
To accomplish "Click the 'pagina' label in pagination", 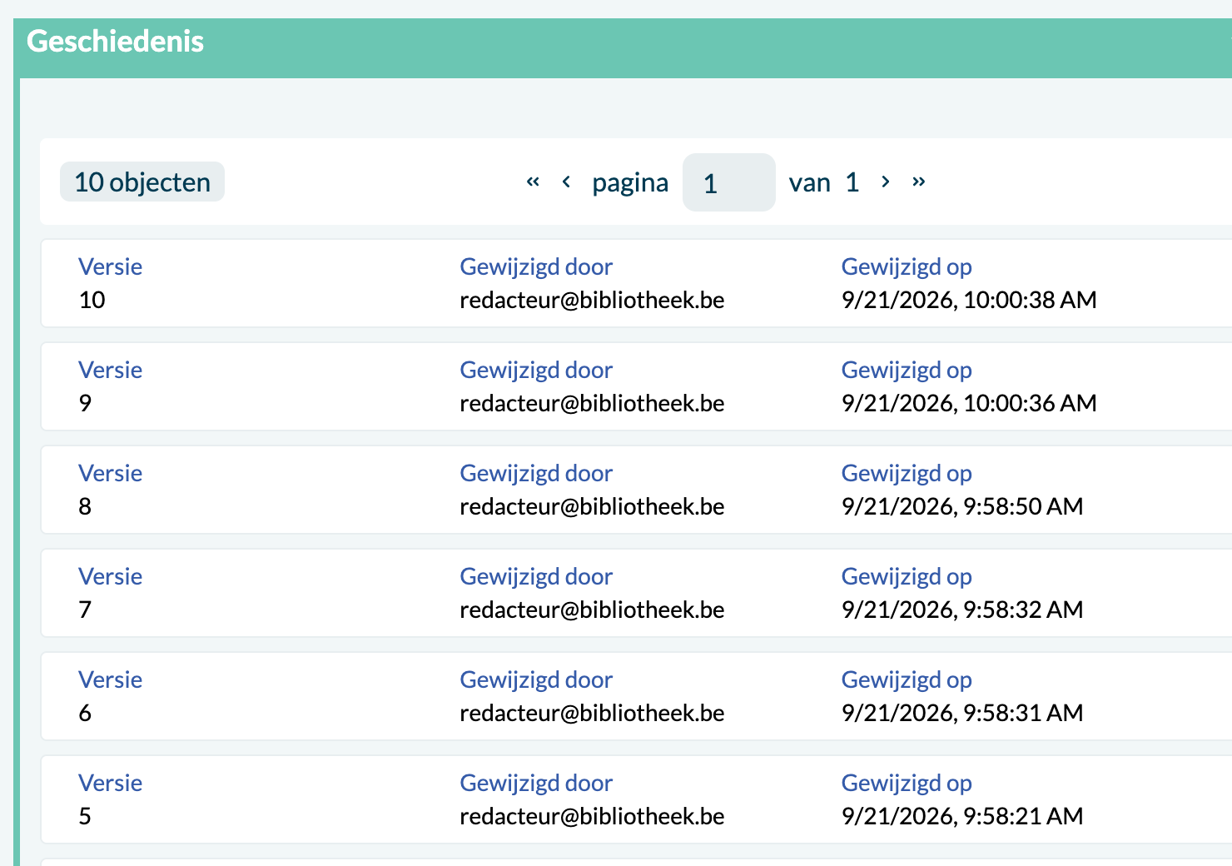I will click(630, 182).
